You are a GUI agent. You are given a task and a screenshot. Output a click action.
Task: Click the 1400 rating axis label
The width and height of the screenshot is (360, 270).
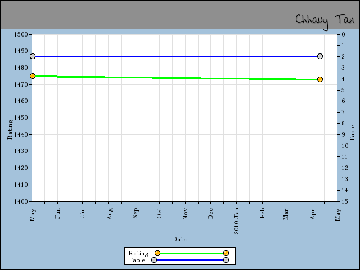click(21, 201)
